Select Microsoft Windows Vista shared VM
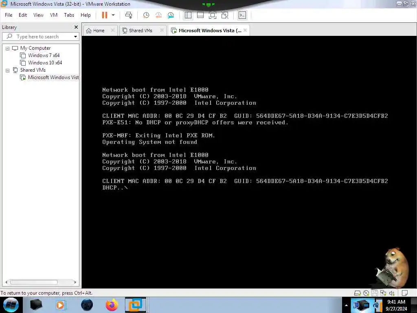 49,77
